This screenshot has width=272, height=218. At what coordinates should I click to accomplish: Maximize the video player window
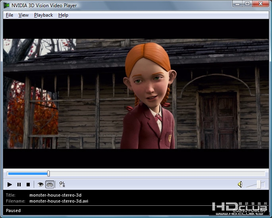[247, 4]
